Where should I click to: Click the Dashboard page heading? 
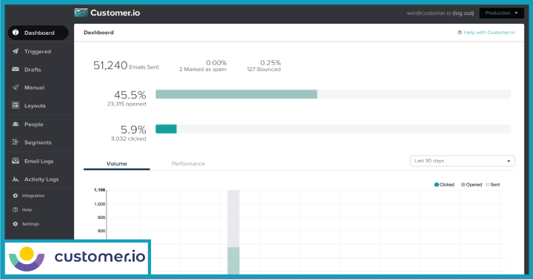pyautogui.click(x=98, y=33)
